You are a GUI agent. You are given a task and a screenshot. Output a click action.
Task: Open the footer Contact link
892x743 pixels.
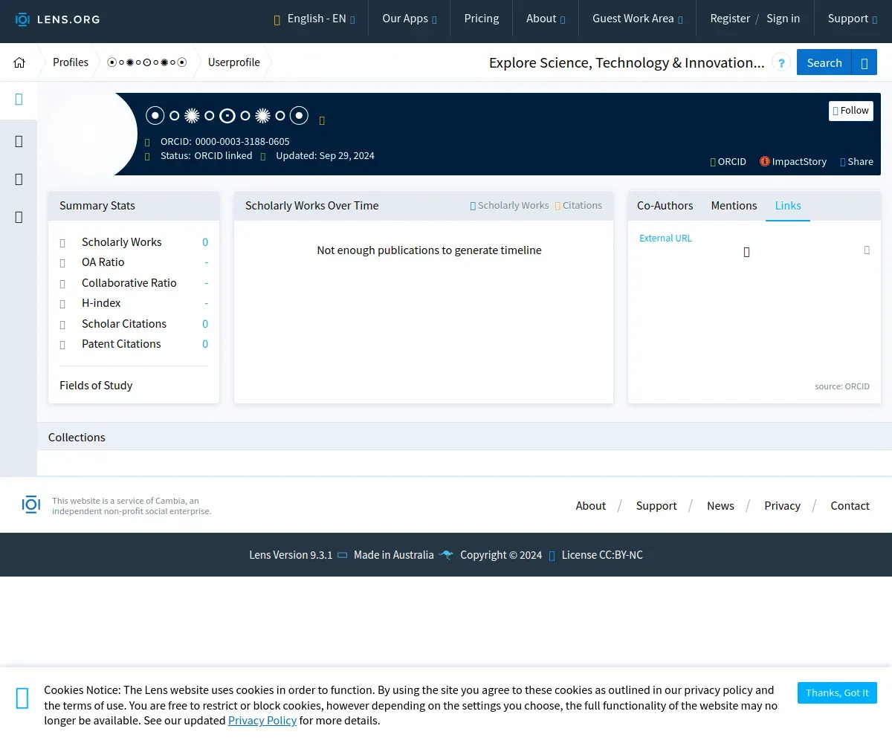pos(850,506)
